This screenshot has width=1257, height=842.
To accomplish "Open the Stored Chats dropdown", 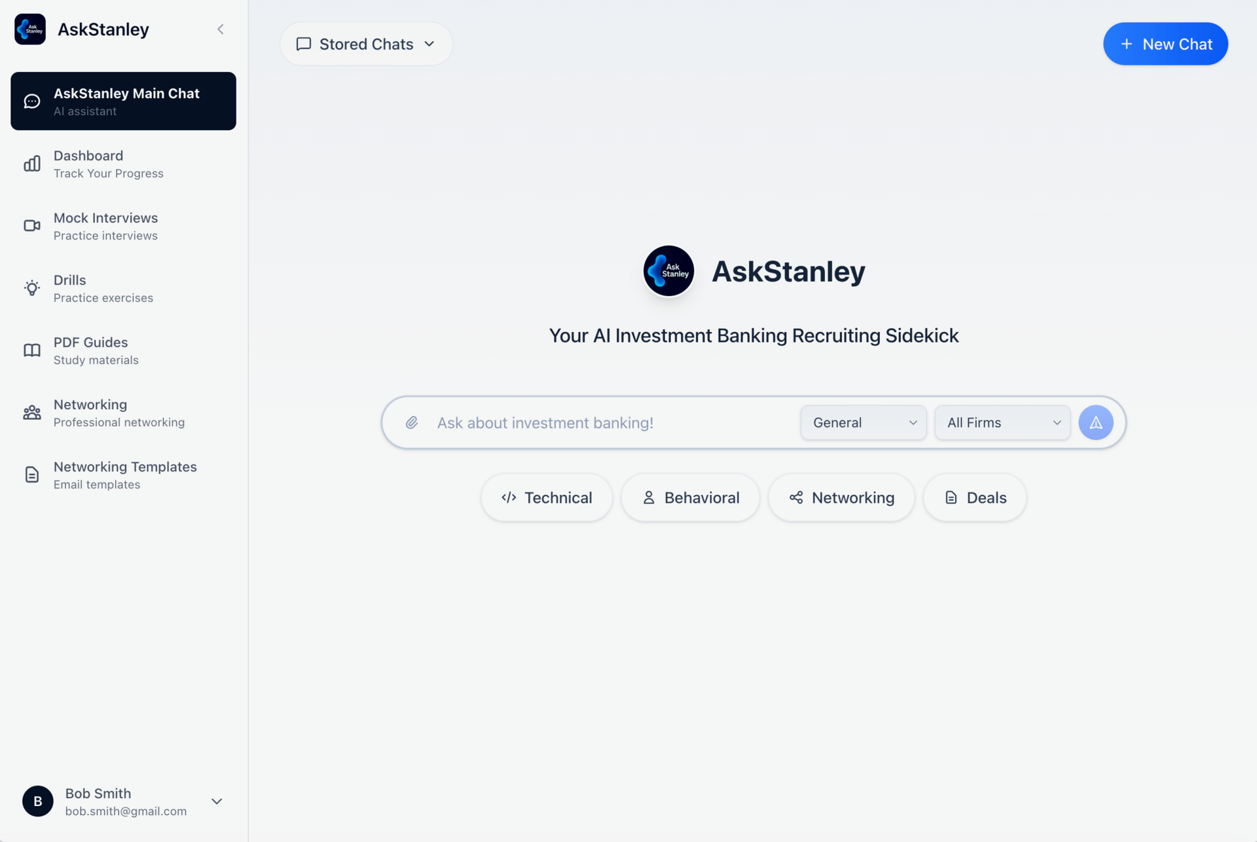I will tap(366, 44).
